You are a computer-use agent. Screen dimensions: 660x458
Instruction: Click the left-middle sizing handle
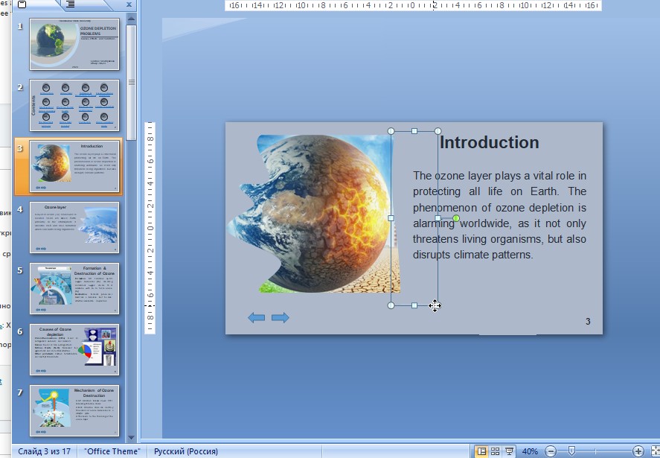pyautogui.click(x=391, y=218)
